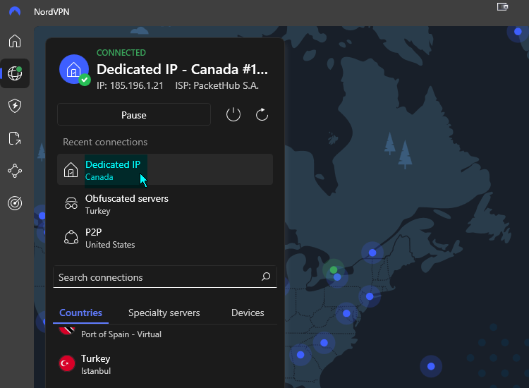This screenshot has width=529, height=388.
Task: Disconnect using the power icon
Action: pyautogui.click(x=233, y=115)
